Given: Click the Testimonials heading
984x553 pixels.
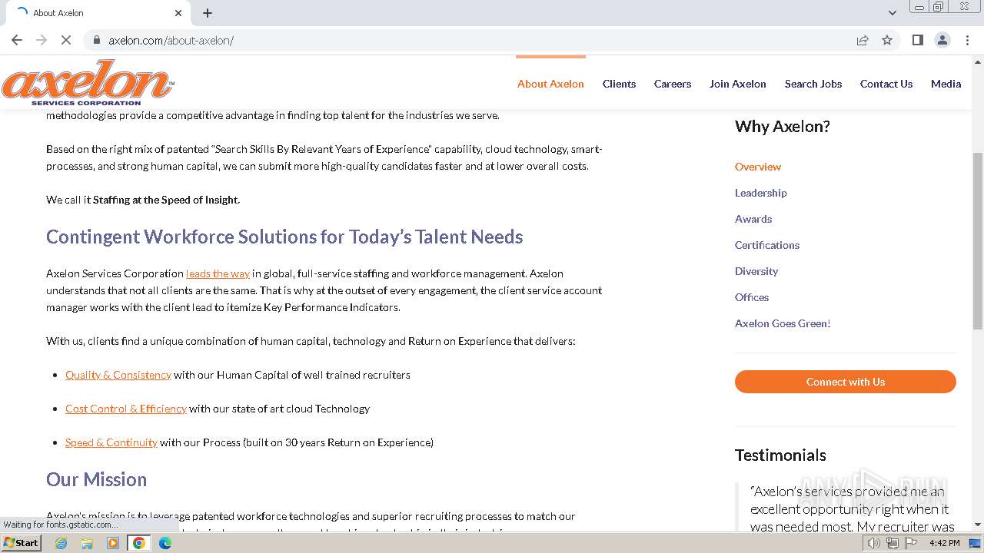Looking at the screenshot, I should [x=780, y=455].
